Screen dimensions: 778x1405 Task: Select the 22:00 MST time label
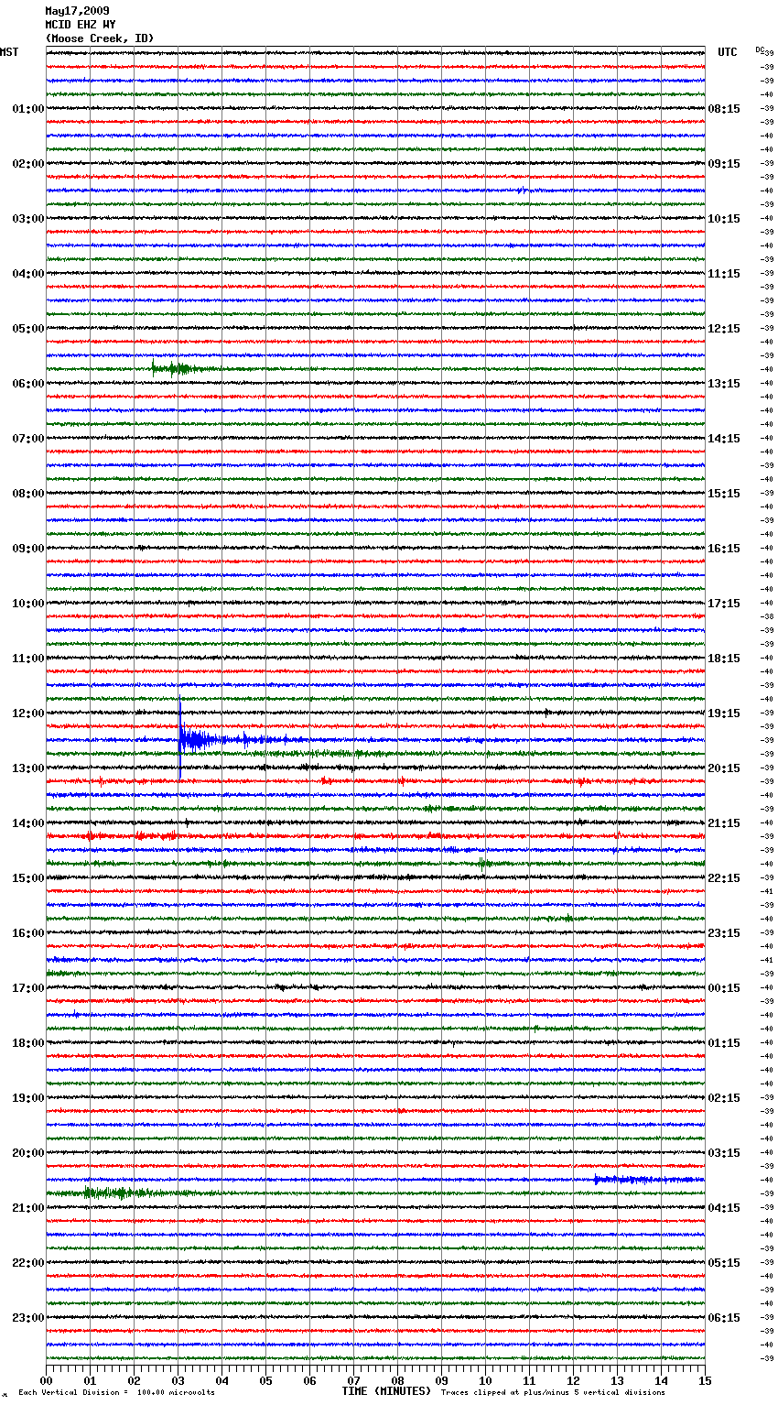(28, 1263)
